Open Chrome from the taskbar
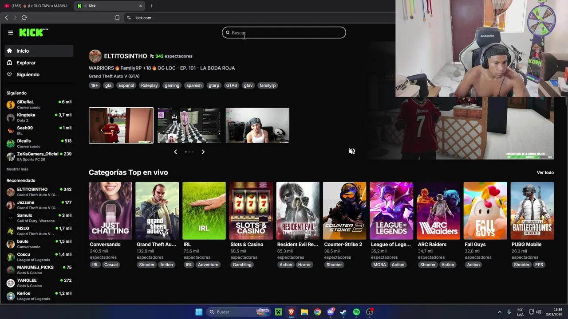568x319 pixels. click(317, 312)
